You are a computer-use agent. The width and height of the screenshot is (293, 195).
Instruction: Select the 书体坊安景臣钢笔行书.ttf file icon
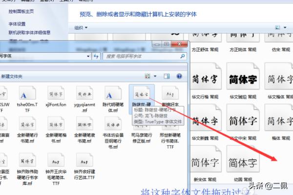point(113,123)
